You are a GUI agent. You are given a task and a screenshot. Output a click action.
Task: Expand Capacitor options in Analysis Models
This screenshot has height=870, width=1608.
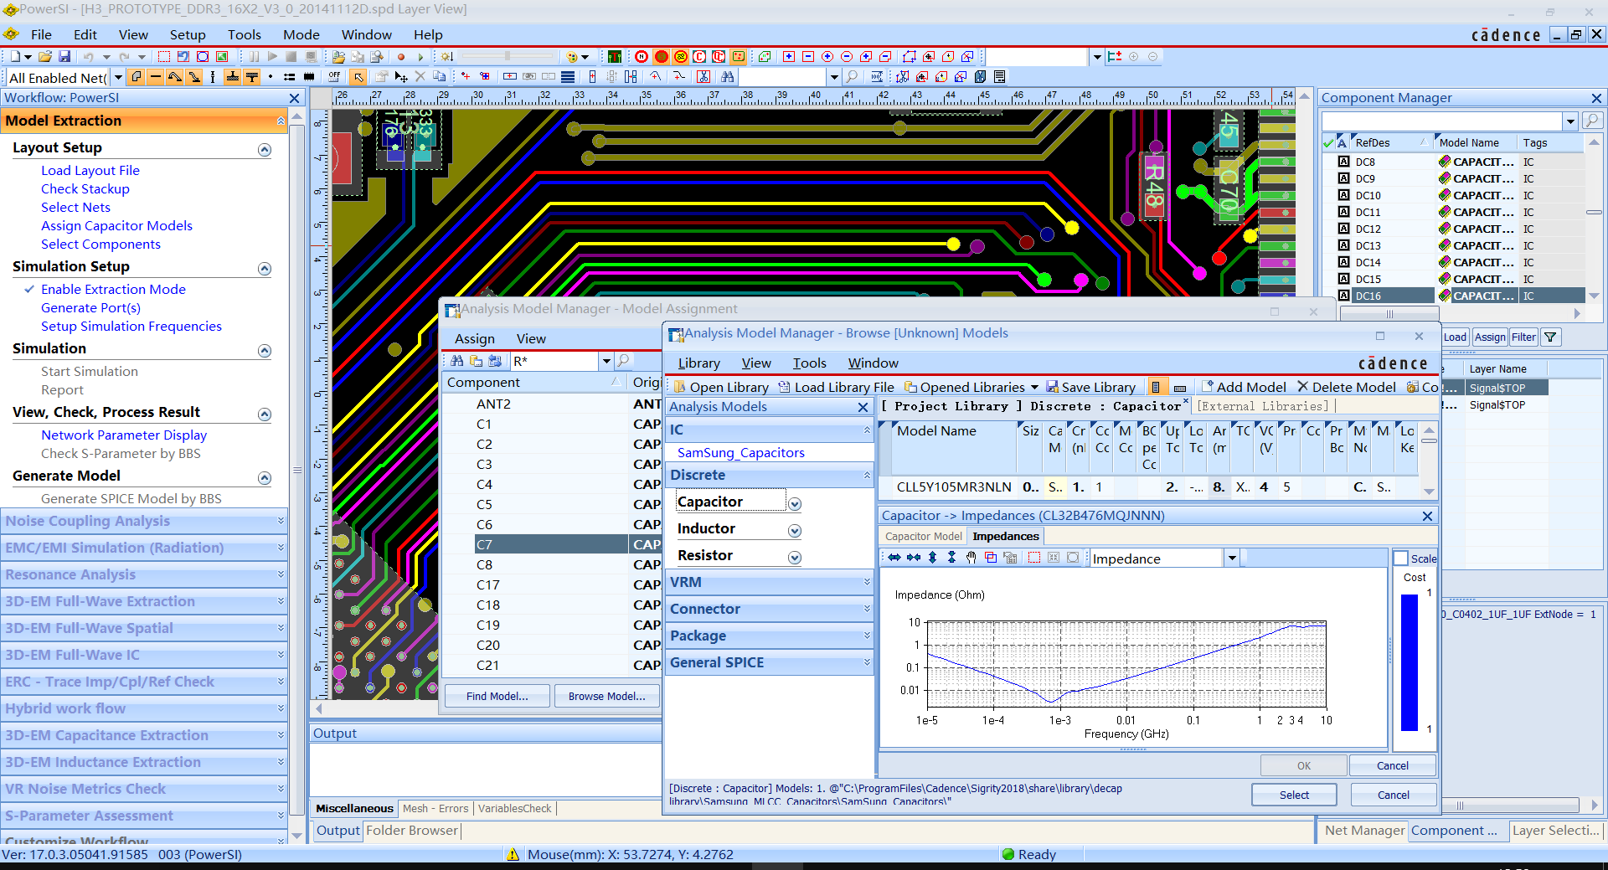click(x=795, y=504)
